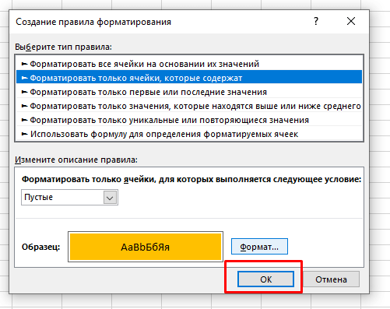Click the 'Формат...' button

259,247
